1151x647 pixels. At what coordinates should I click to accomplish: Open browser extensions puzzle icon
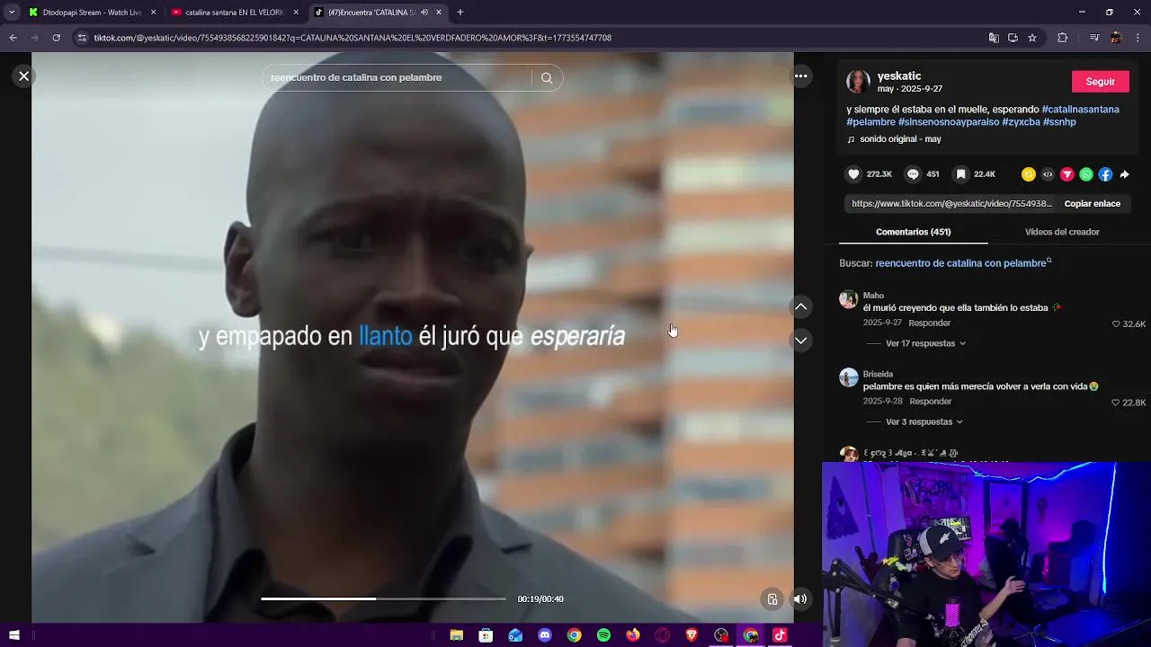click(1062, 38)
